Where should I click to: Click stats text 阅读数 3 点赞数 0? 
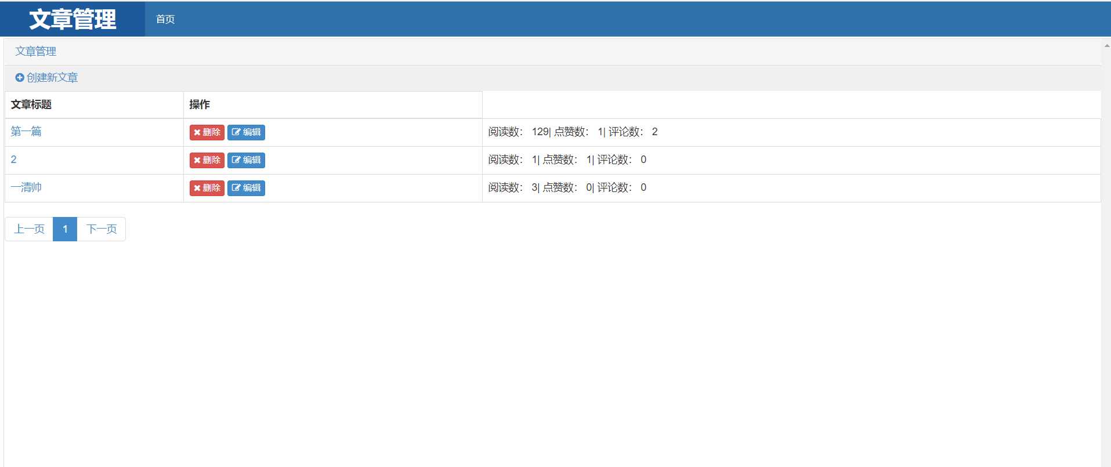[x=567, y=187]
